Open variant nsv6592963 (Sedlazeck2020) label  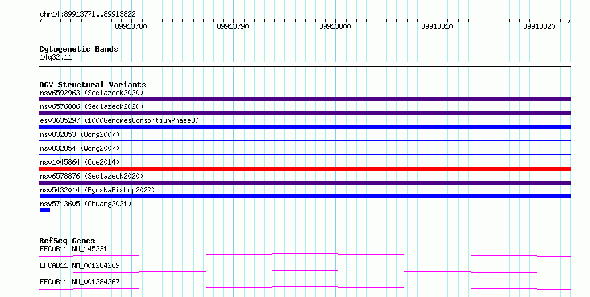(x=91, y=93)
